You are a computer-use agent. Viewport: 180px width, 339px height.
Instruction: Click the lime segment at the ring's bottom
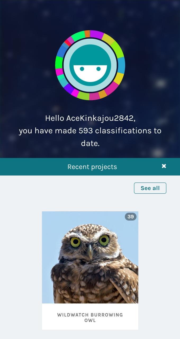pyautogui.click(x=83, y=96)
